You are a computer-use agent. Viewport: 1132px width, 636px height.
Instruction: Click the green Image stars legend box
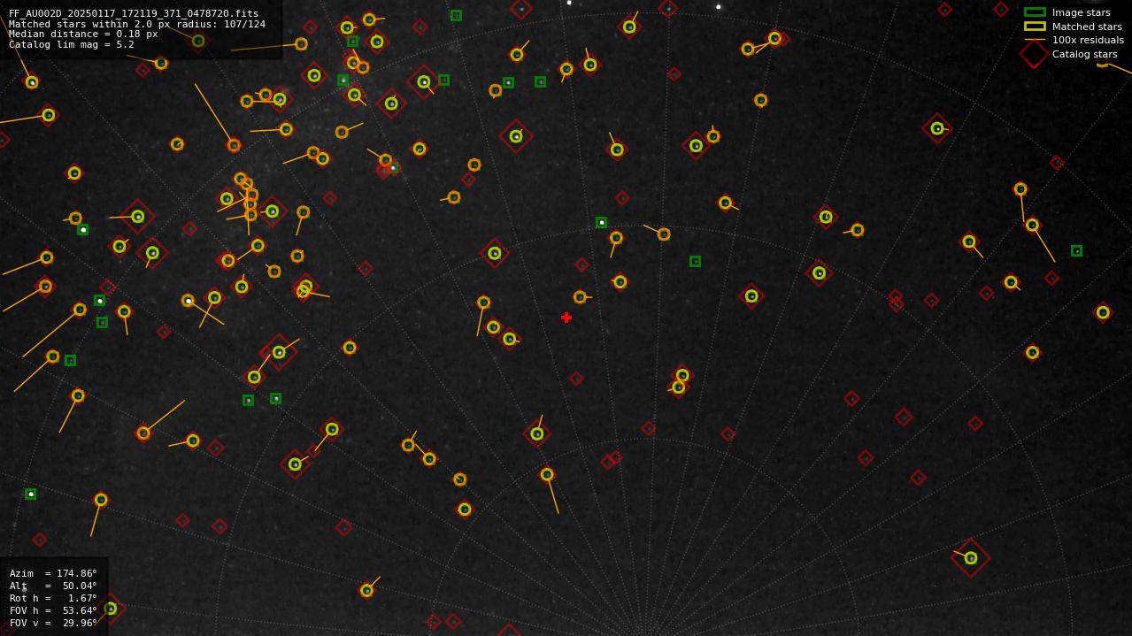tap(1035, 12)
